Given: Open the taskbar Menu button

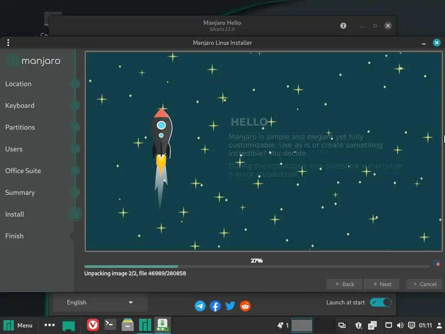Looking at the screenshot, I should (17, 325).
